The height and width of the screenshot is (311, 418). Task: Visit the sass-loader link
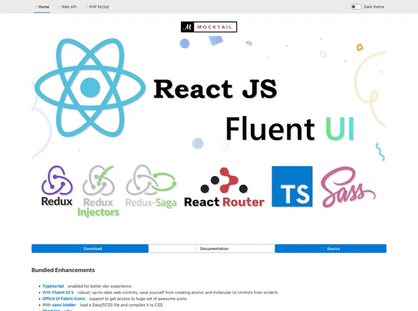[64, 304]
